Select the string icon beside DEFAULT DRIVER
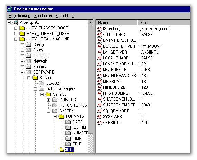 [100, 46]
